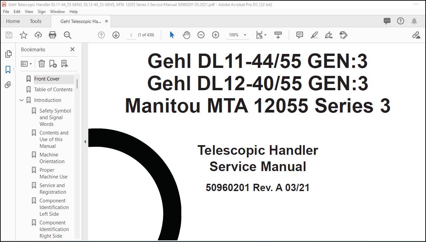426x242 pixels.
Task: Collapse the navigation pane with the arrow handle
Action: 85,142
